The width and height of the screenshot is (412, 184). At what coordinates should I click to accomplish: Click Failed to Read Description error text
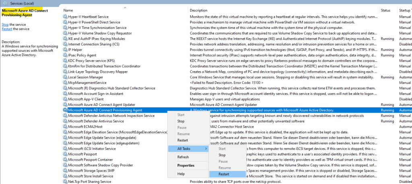pos(227,83)
